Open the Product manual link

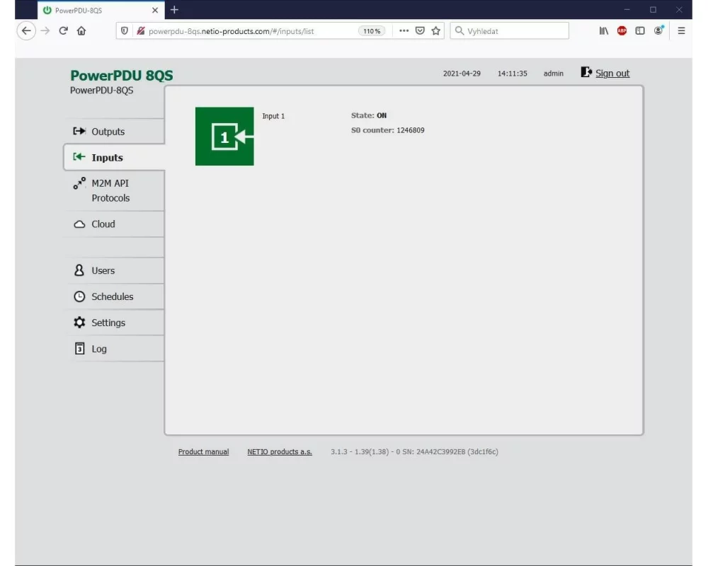pos(203,452)
